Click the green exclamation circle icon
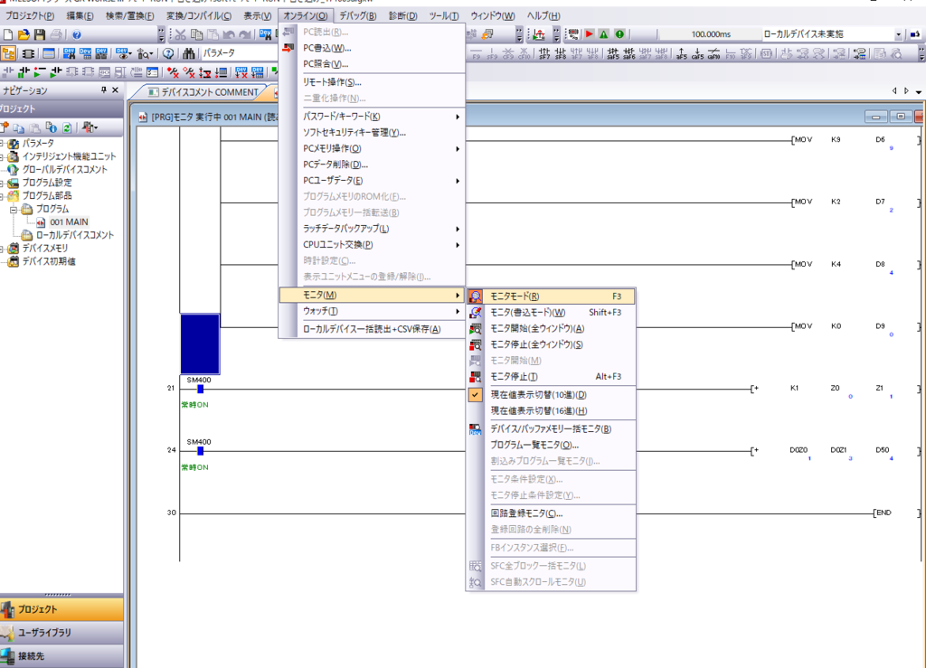Viewport: 926px width, 668px height. (619, 34)
